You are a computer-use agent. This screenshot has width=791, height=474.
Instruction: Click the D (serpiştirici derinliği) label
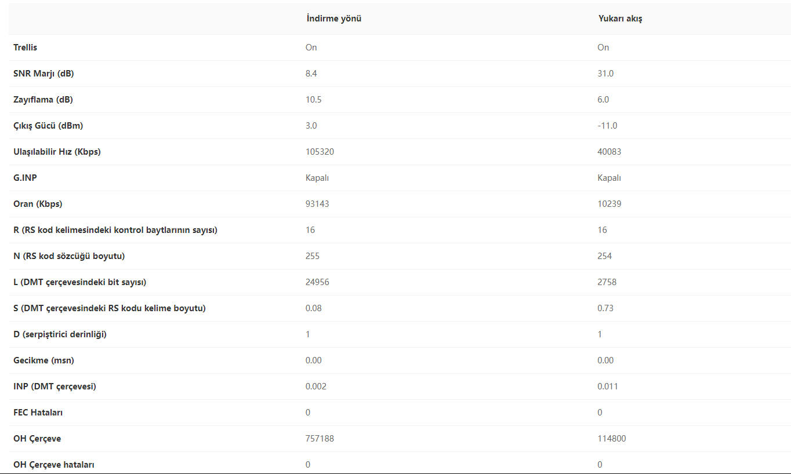tap(60, 334)
